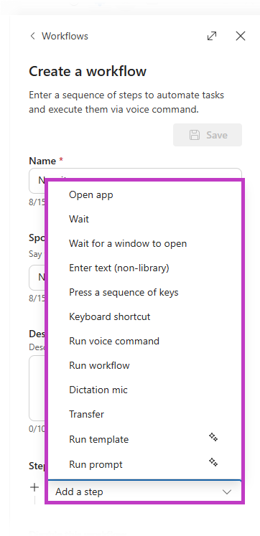
Task: Go back to Workflows
Action: click(x=65, y=36)
